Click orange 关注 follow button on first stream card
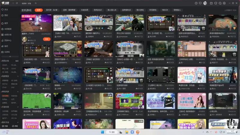The height and width of the screenshot is (135, 240). tap(47, 39)
